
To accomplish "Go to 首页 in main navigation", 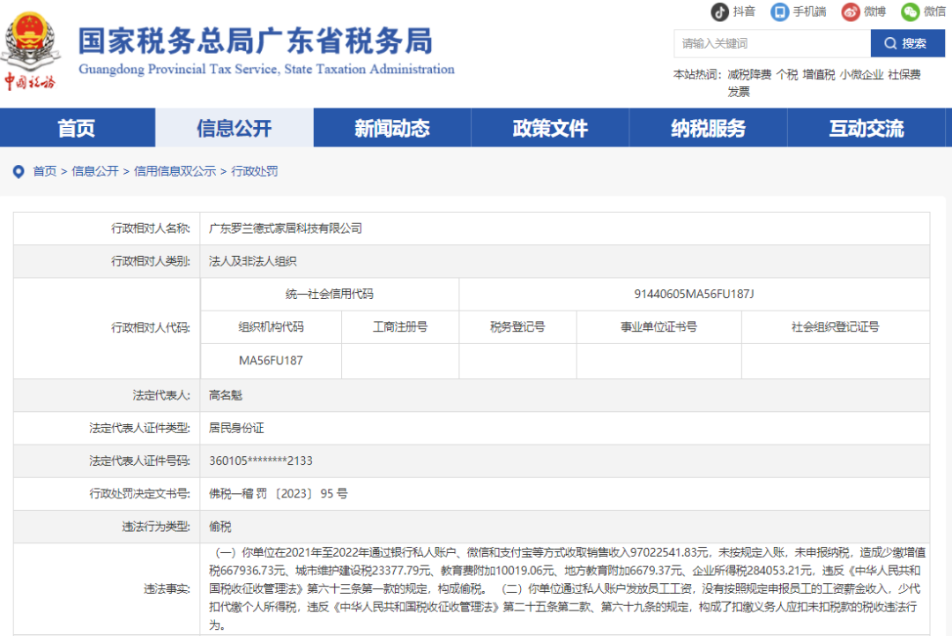I will click(x=77, y=128).
